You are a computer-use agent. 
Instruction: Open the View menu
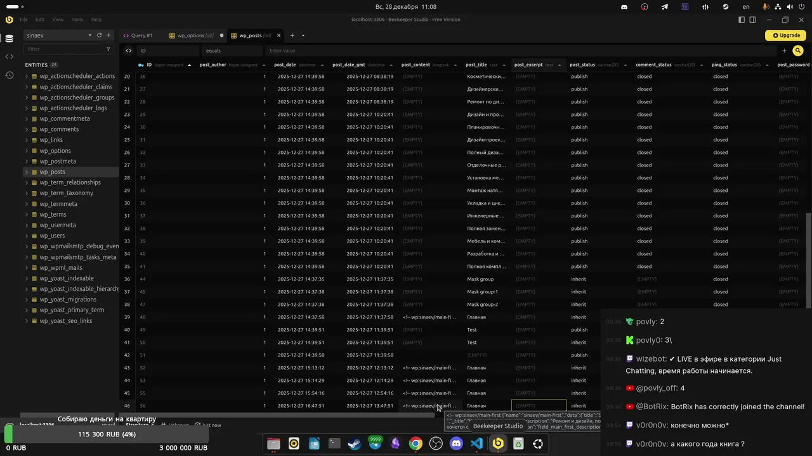point(58,20)
